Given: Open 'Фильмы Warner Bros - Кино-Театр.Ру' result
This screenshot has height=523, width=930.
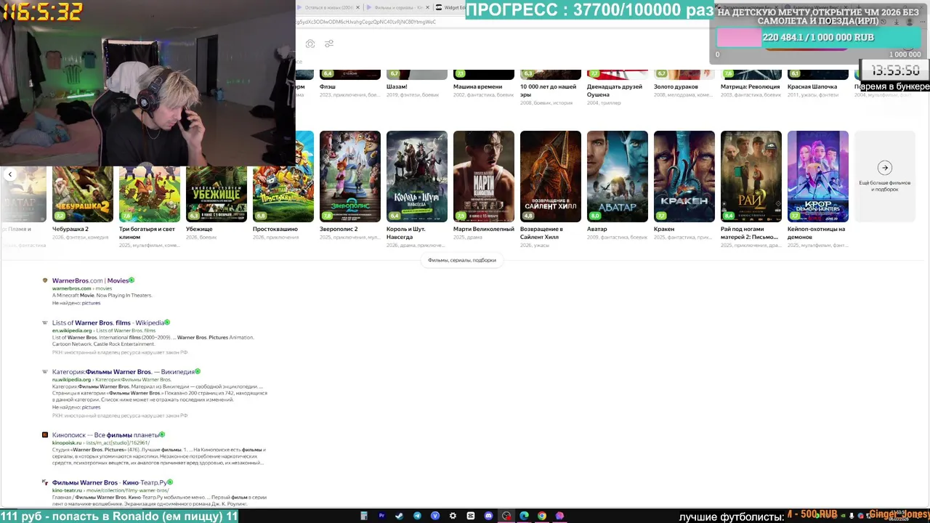Looking at the screenshot, I should [110, 482].
